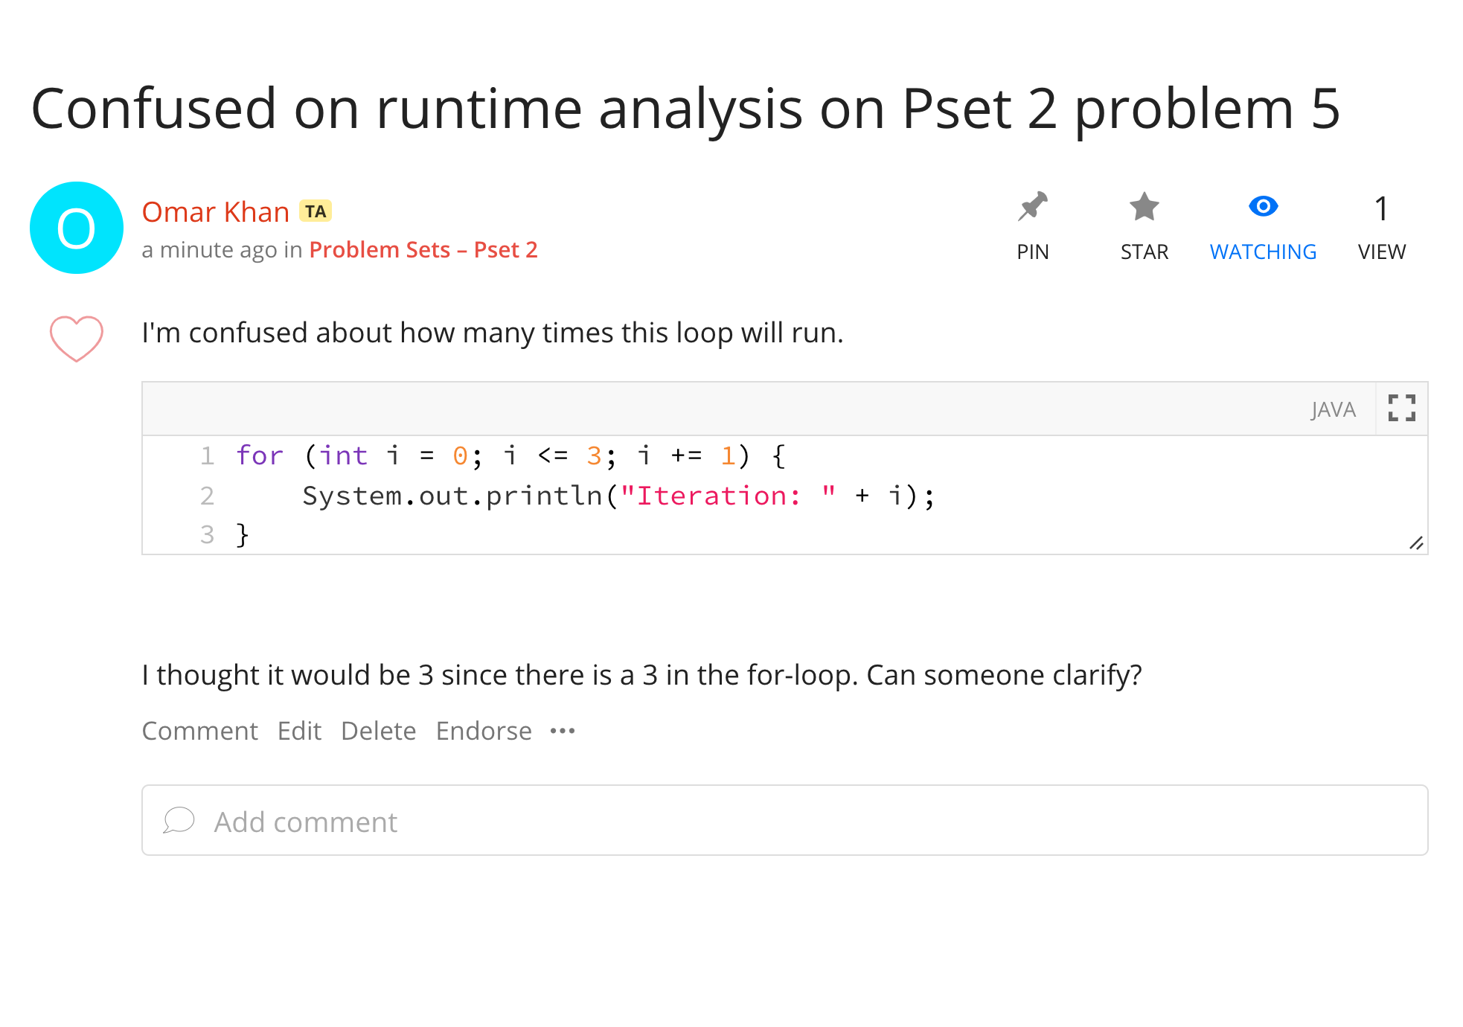
Task: Click the code block resize handle
Action: tap(1416, 543)
